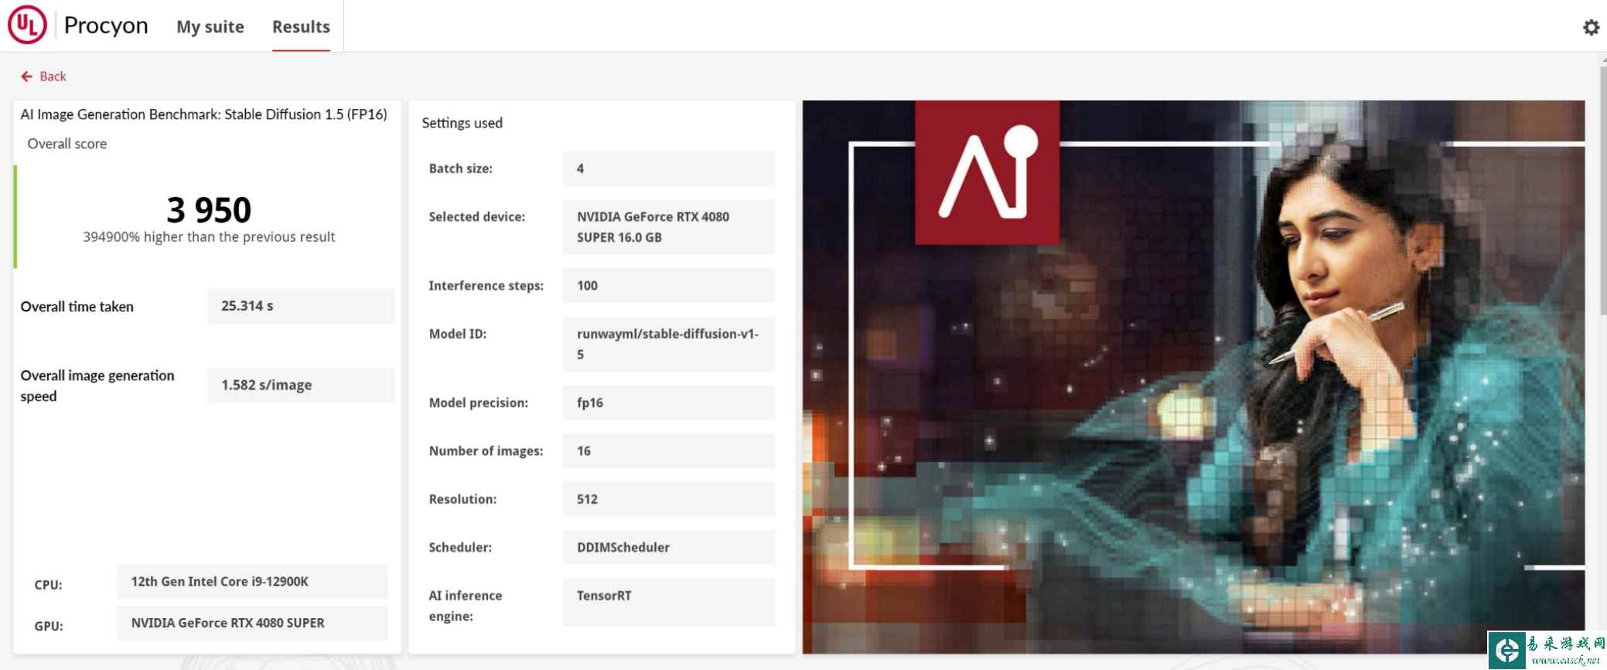Select the overall score 3 950
1607x670 pixels.
pyautogui.click(x=209, y=209)
